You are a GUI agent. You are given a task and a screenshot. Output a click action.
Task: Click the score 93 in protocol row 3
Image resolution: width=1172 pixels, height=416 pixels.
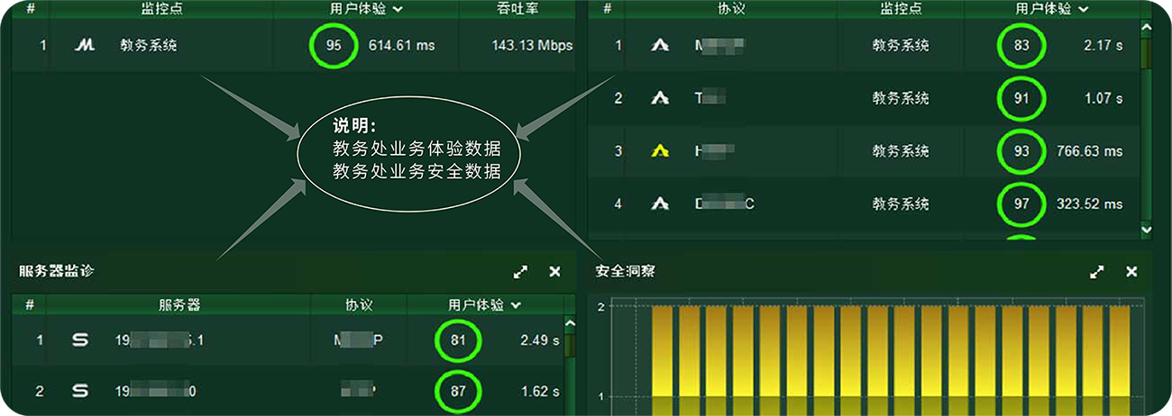(x=1021, y=151)
